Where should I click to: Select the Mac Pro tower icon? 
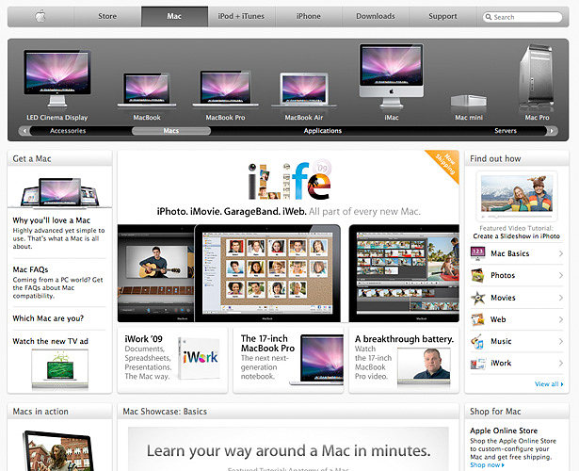(x=537, y=75)
